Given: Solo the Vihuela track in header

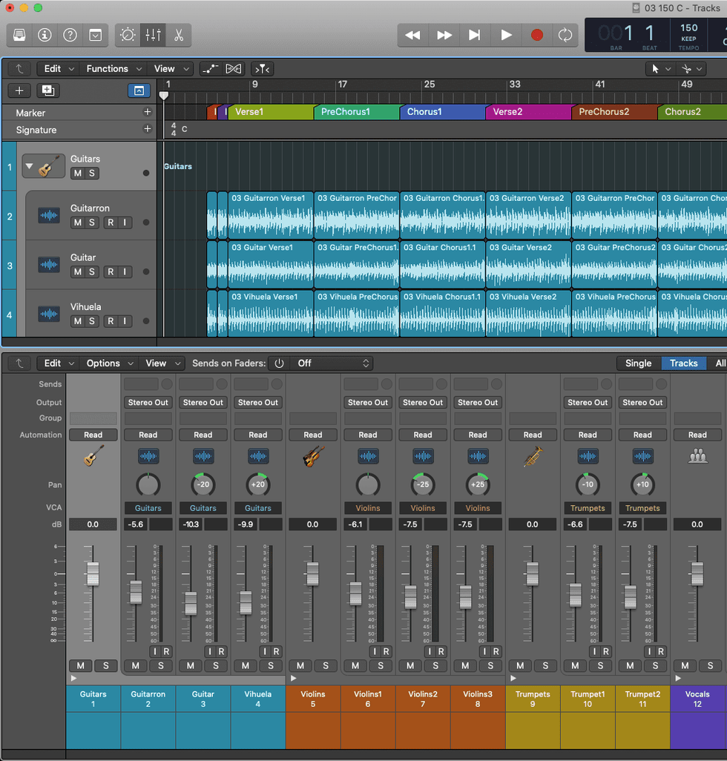Looking at the screenshot, I should coord(92,321).
